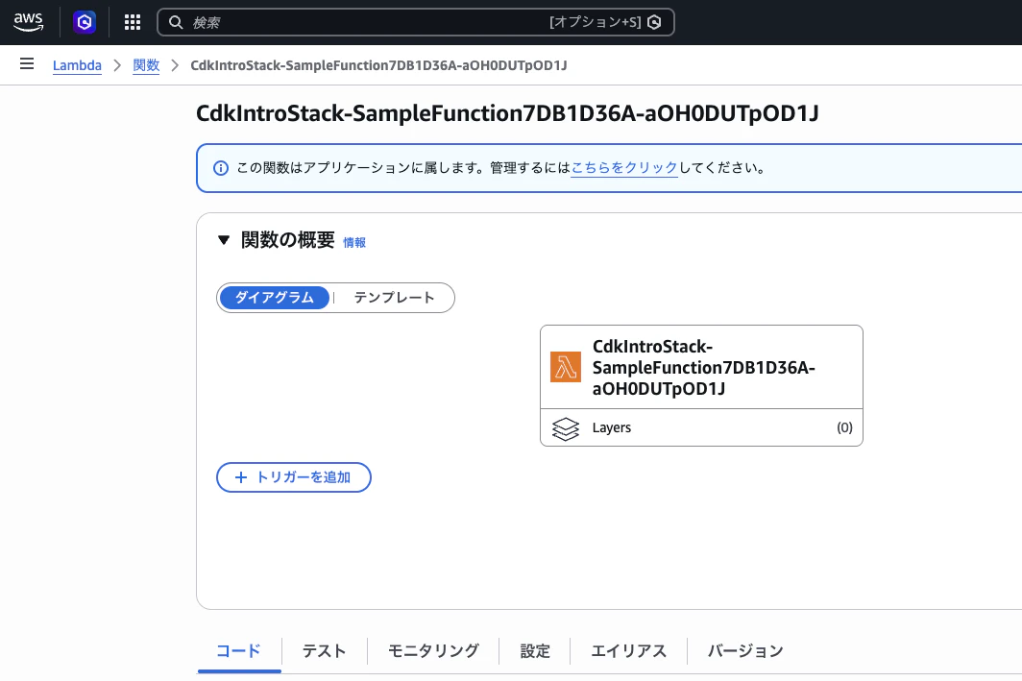The image size is (1022, 681).
Task: Click the page title CdkIntroStack-SampleFunction7DB1D36A-aOH0DUTpOD1J heading
Action: [507, 113]
